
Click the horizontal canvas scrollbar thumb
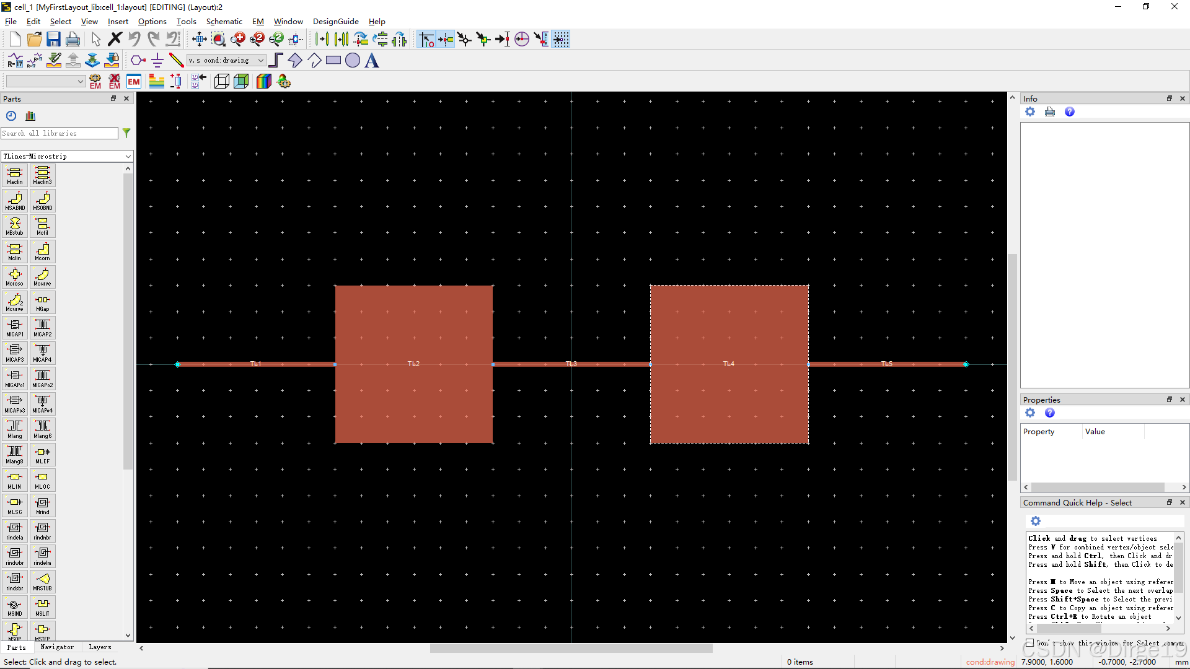(x=571, y=649)
